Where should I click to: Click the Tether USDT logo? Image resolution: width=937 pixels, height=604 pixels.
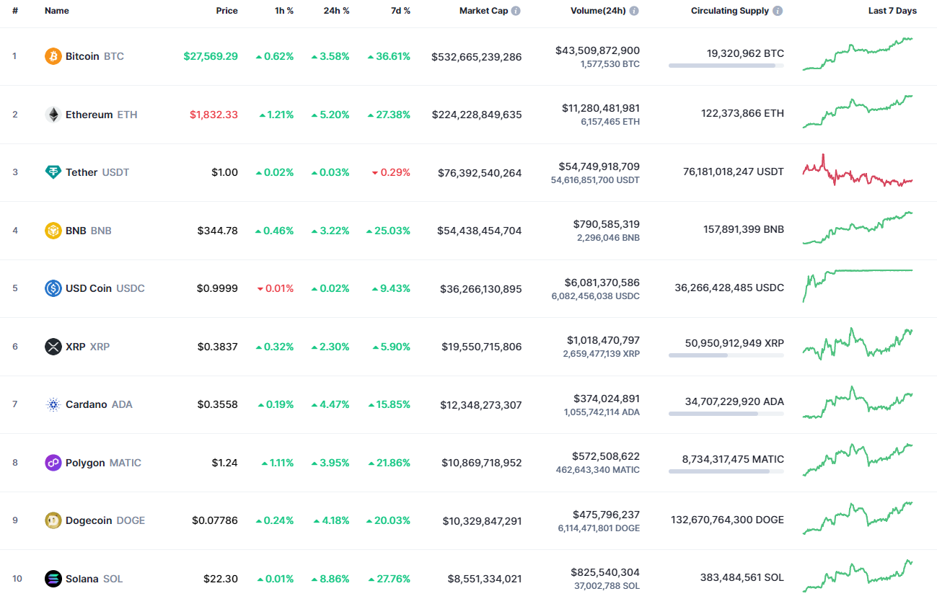coord(53,172)
